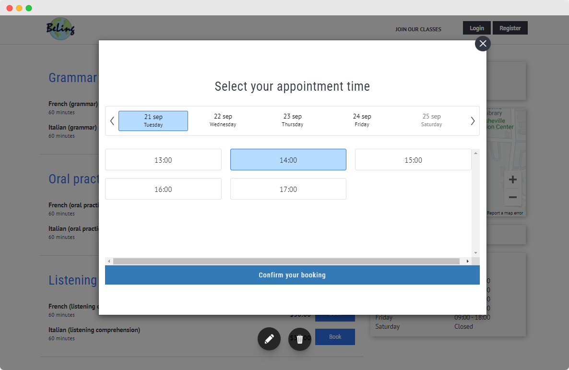Zoom out on the map
569x370 pixels.
tap(513, 197)
